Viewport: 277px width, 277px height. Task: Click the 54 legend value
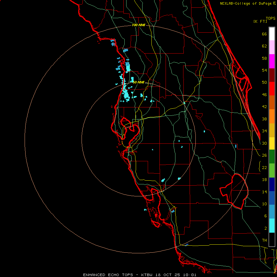click(x=264, y=70)
